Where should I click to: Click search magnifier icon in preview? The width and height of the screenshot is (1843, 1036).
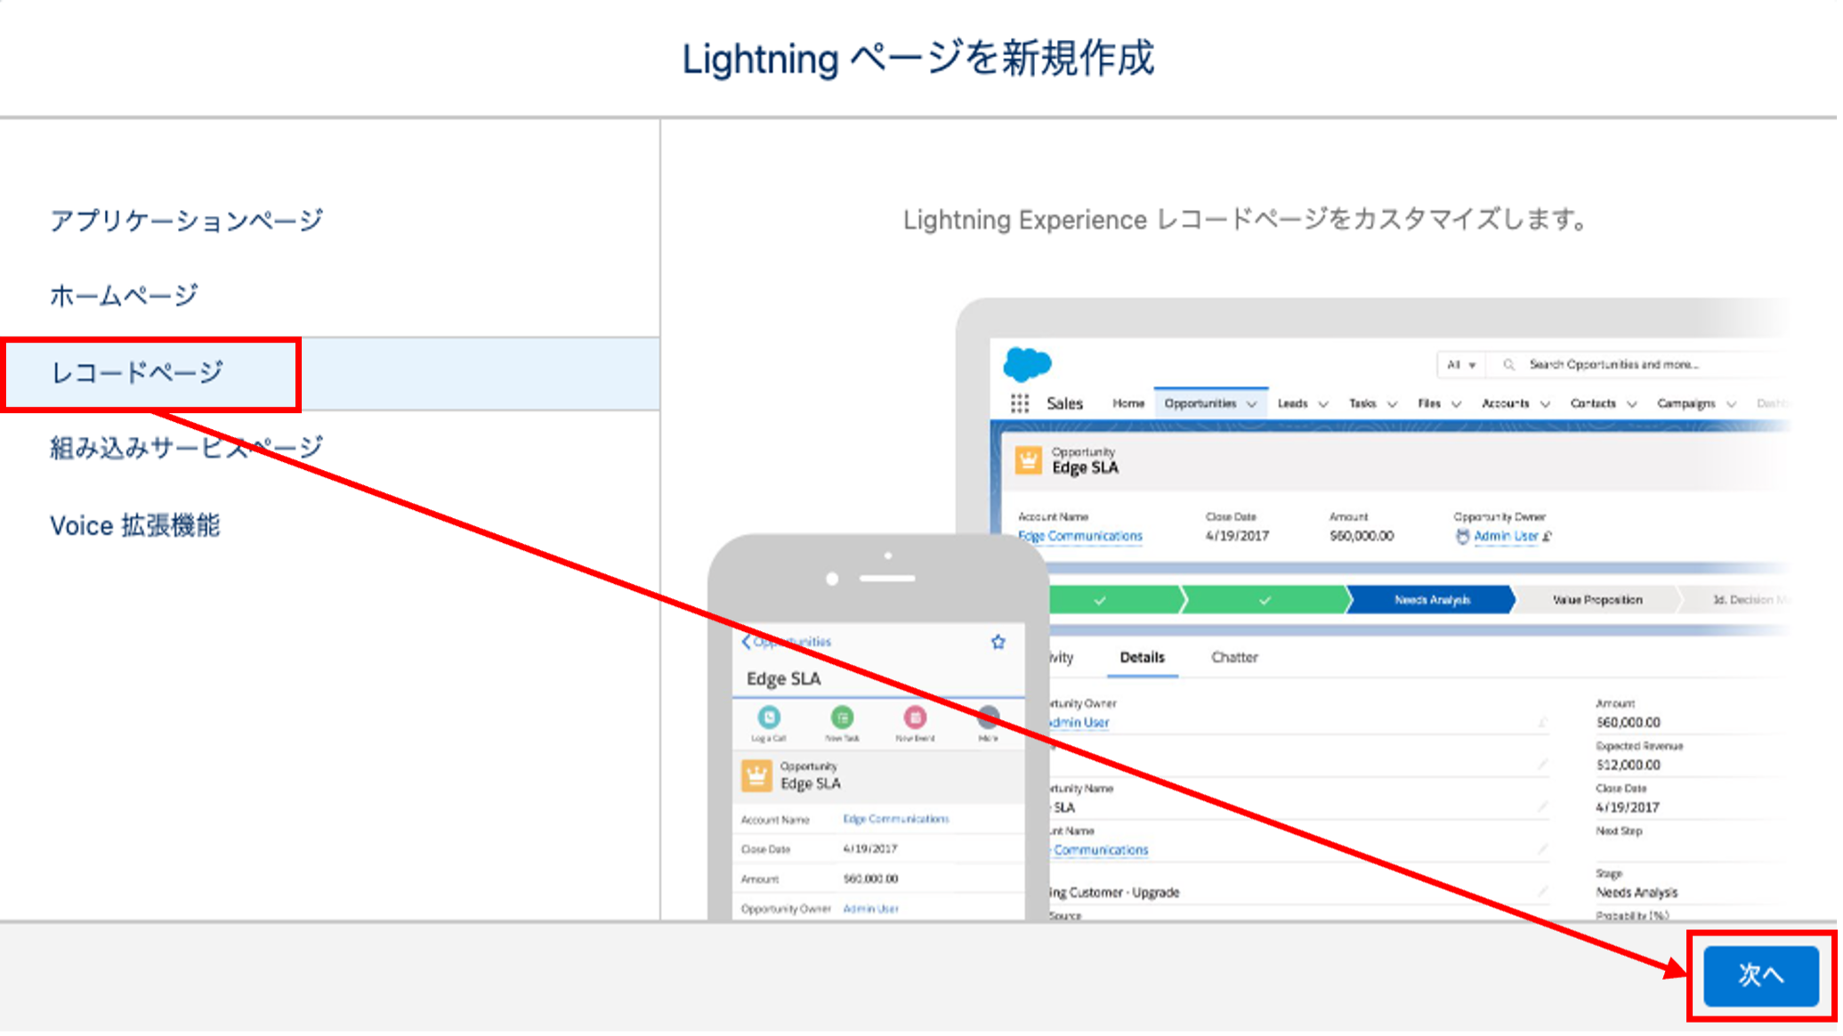(1508, 364)
